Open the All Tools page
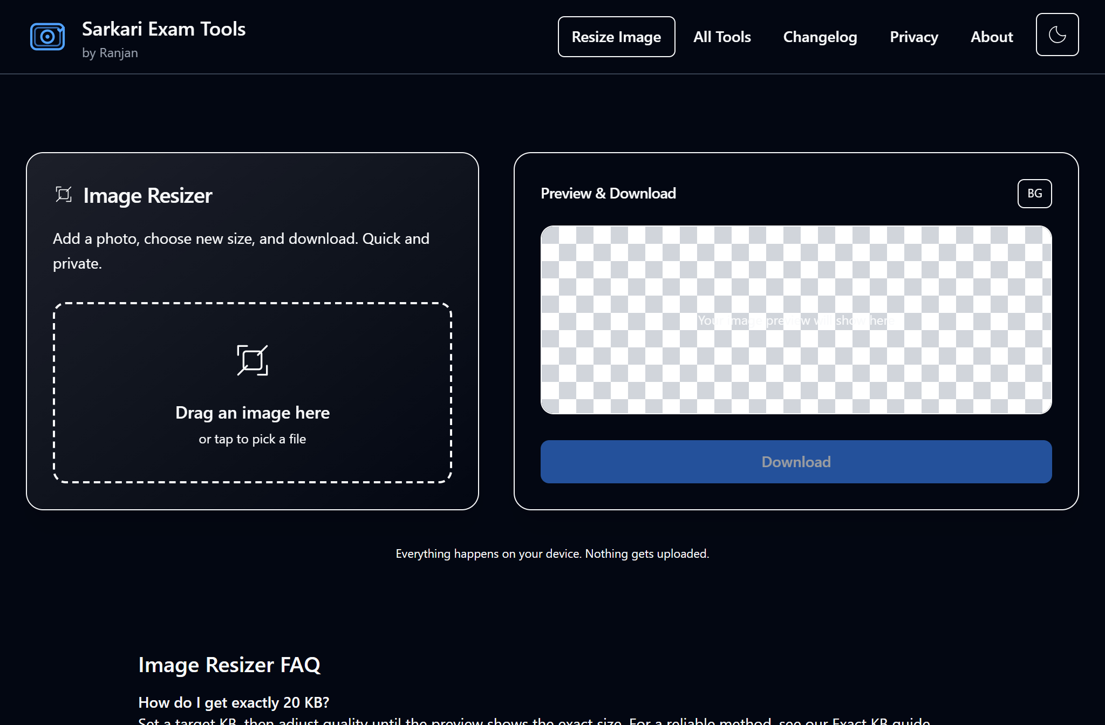 [x=722, y=37]
